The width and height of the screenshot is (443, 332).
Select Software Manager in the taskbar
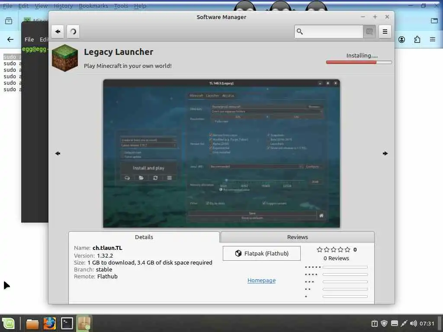[84, 323]
